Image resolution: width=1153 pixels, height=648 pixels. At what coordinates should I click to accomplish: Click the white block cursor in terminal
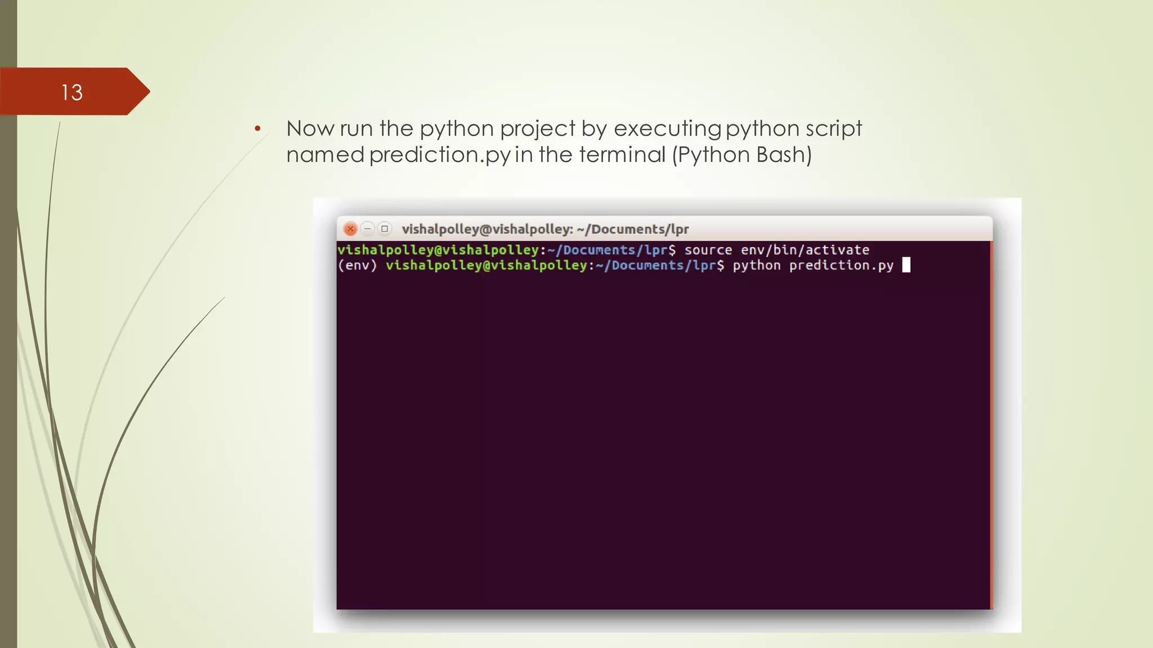tap(906, 265)
